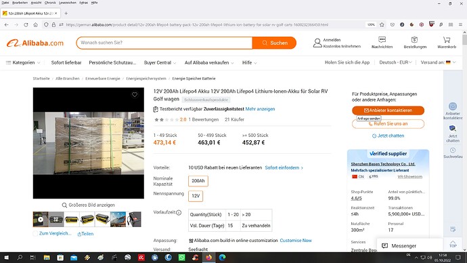
Task: Select the 12V Nennspannung option
Action: [196, 196]
